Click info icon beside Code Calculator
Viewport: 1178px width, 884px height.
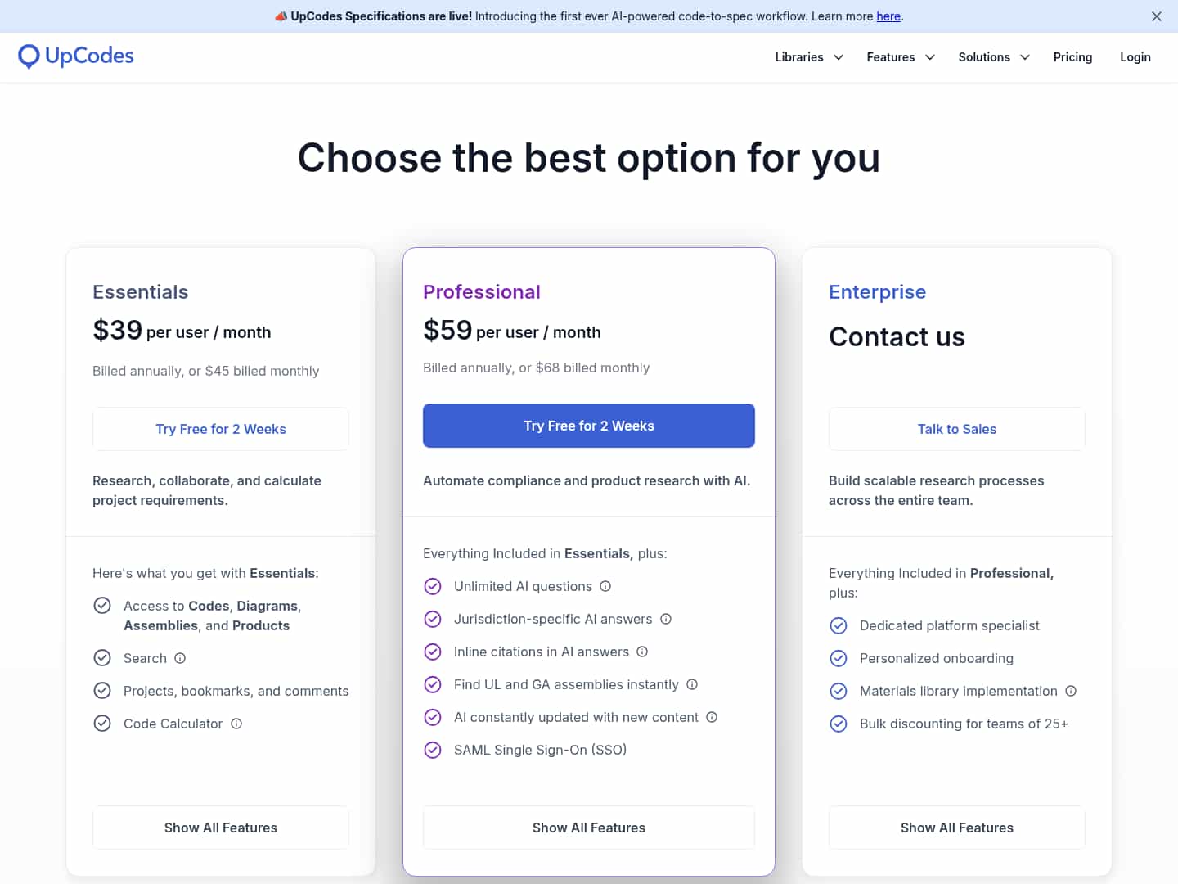pyautogui.click(x=236, y=724)
